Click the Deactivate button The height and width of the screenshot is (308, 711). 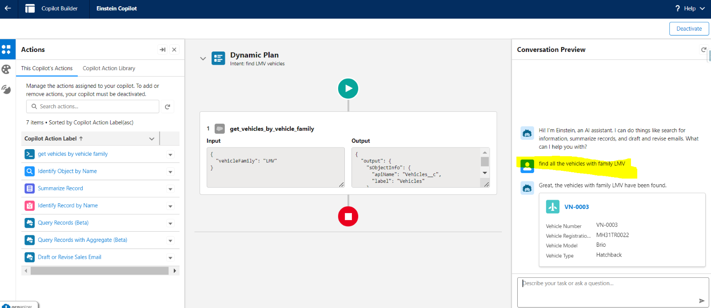click(x=689, y=29)
